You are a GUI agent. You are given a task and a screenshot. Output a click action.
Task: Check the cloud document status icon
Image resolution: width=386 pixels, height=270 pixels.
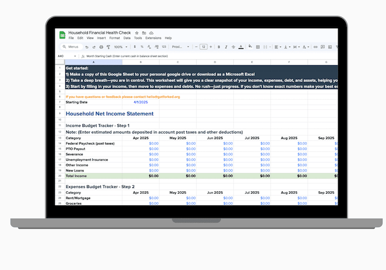point(151,33)
